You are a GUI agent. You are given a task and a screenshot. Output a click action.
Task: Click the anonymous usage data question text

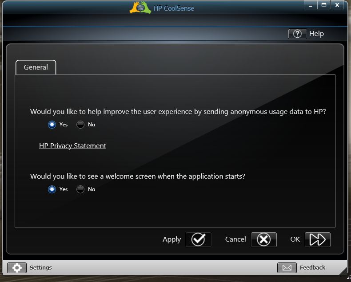point(178,112)
